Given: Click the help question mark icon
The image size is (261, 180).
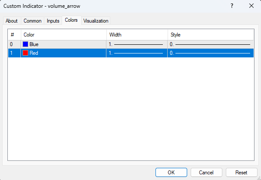Looking at the screenshot, I should click(231, 6).
